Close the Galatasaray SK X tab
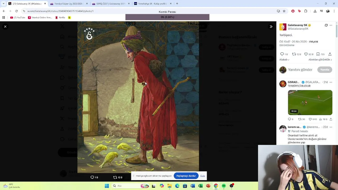The width and height of the screenshot is (338, 190). click(45, 4)
